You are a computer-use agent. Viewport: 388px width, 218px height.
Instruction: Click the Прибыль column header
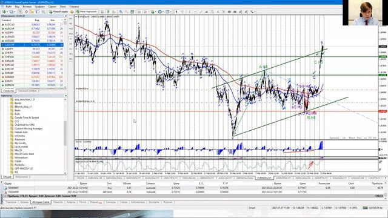[x=377, y=183]
